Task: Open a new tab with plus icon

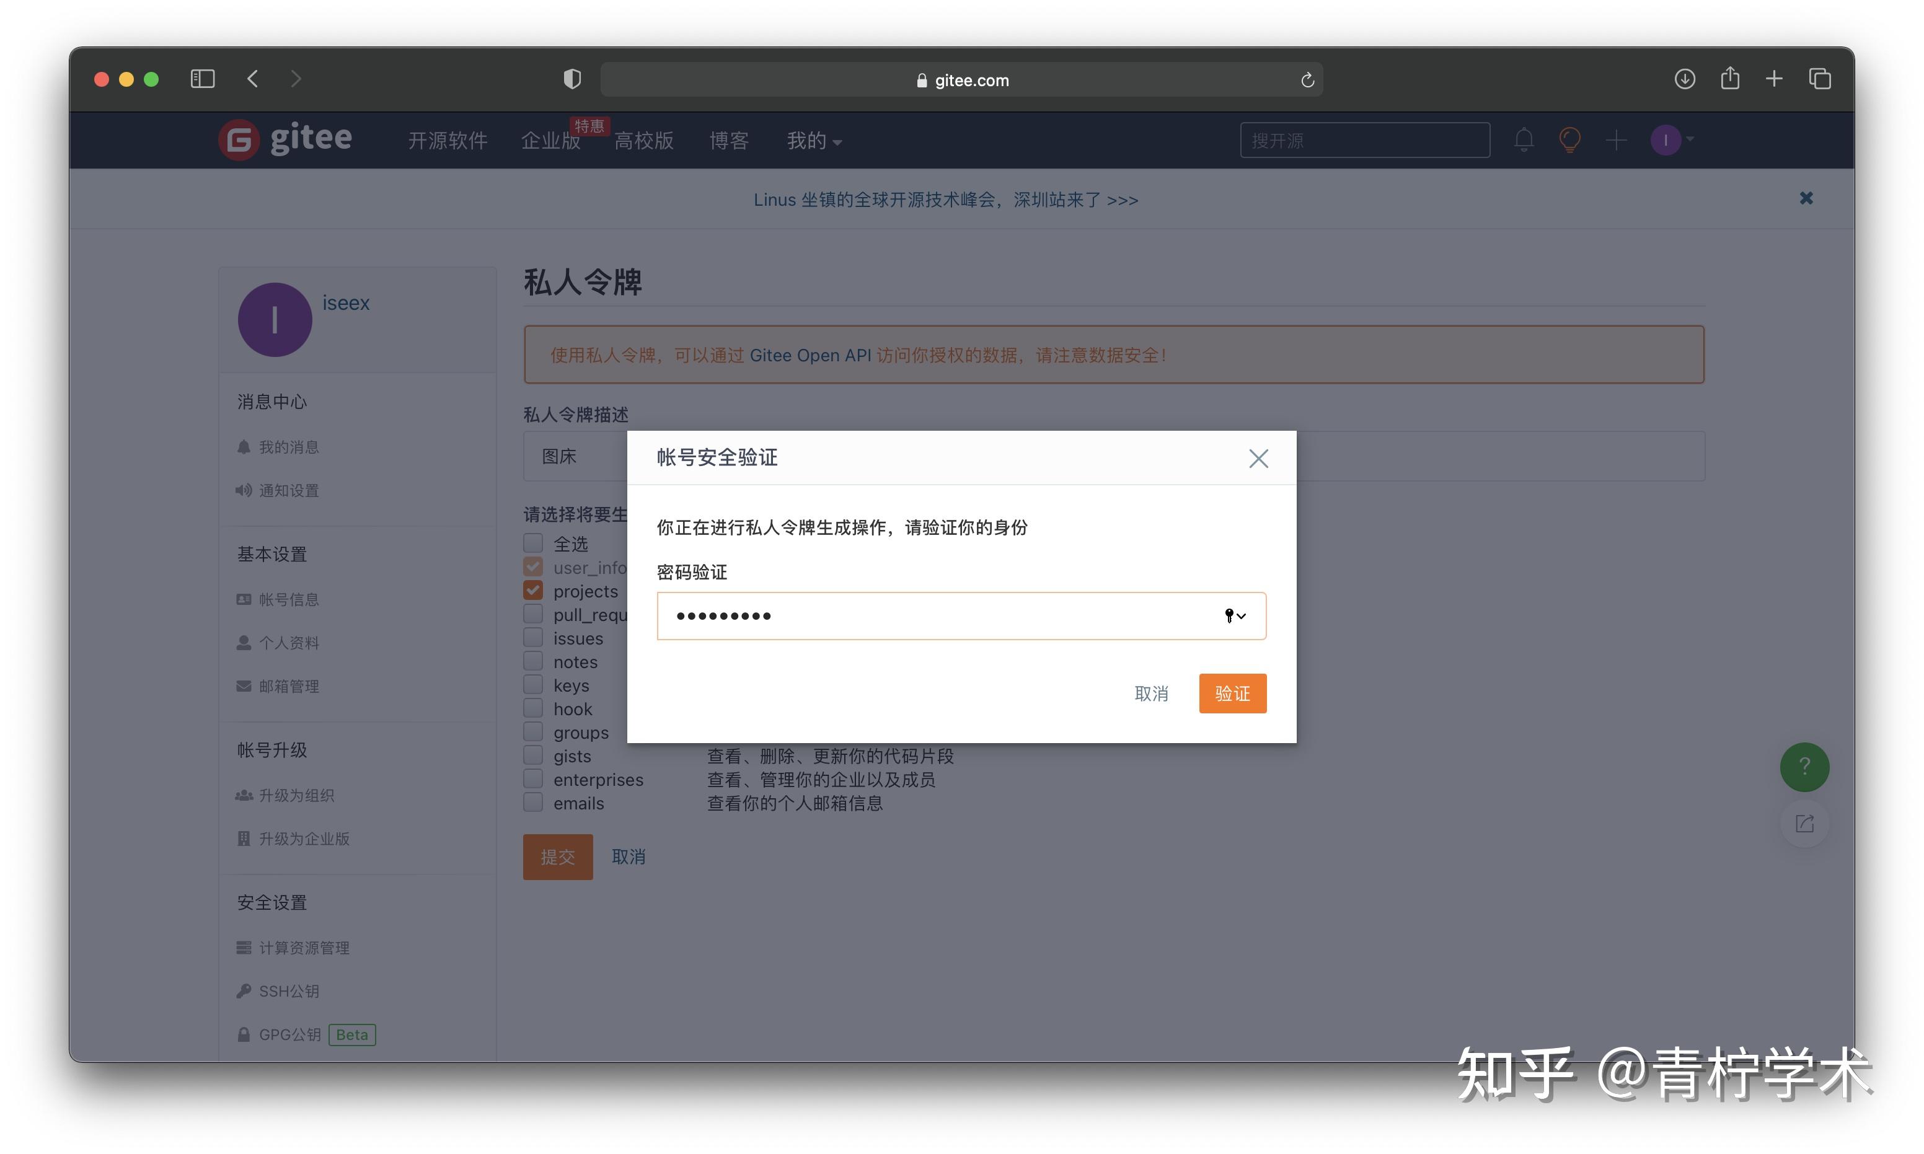Action: [x=1774, y=79]
